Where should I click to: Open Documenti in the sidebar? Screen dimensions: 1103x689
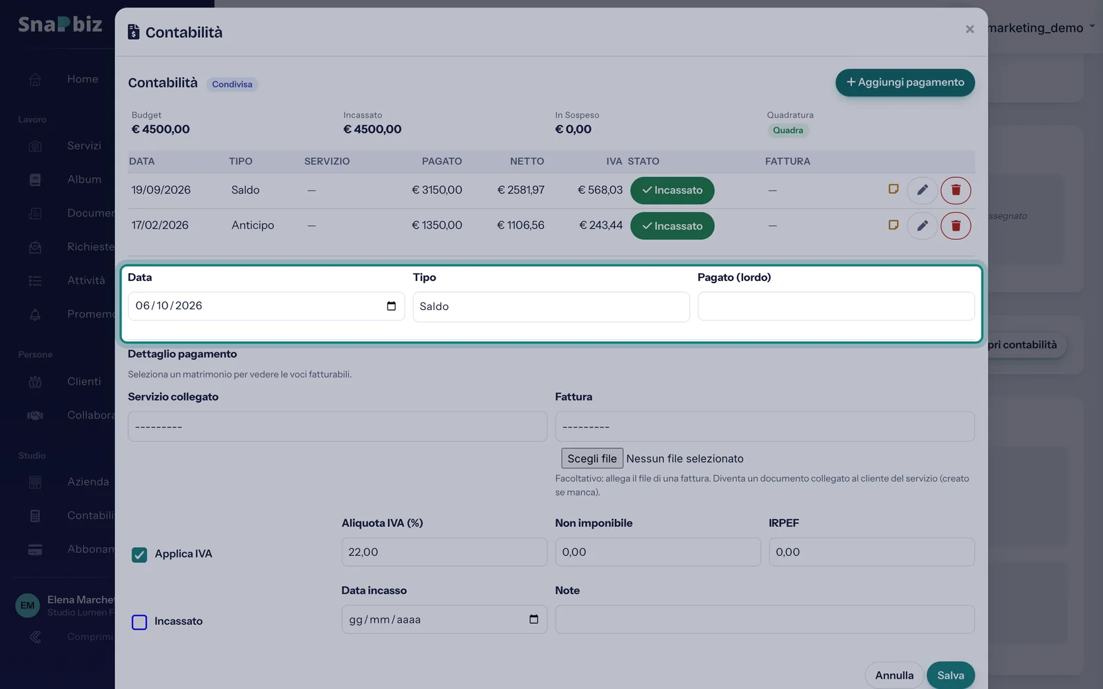tap(90, 213)
